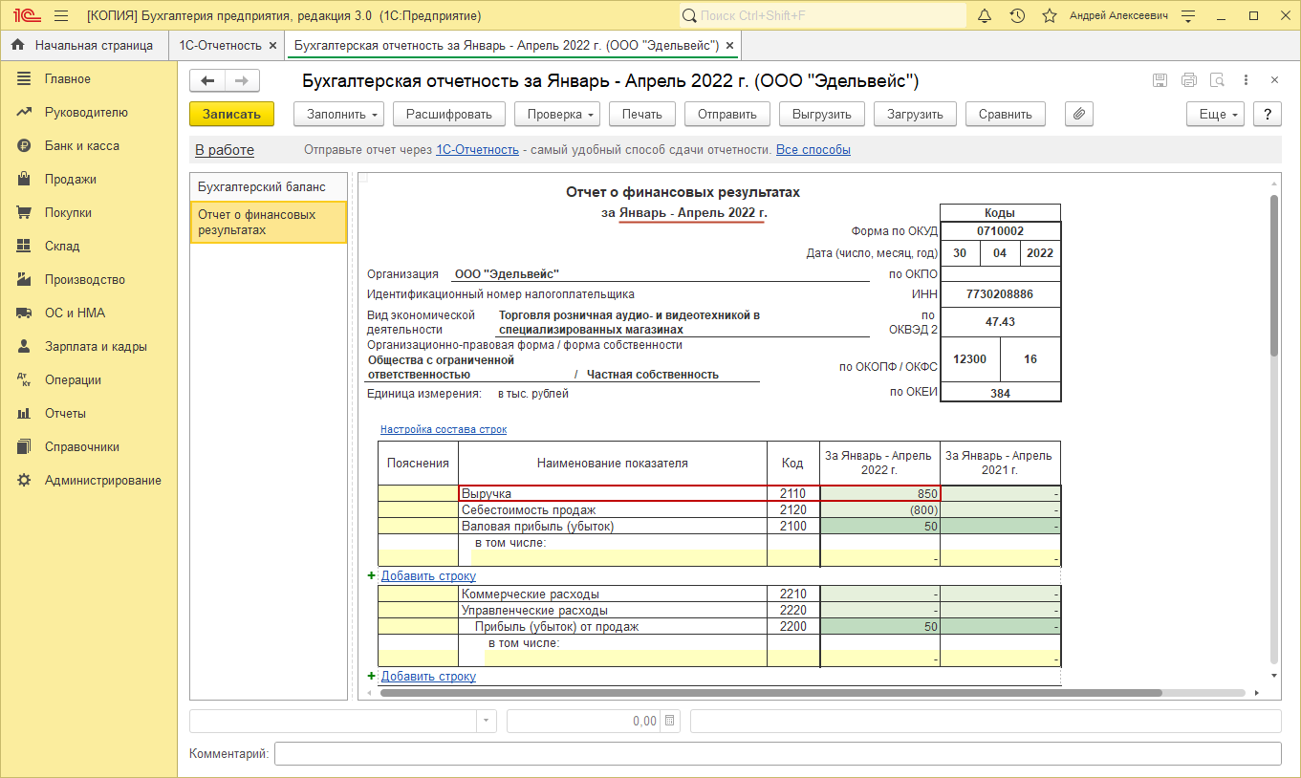The image size is (1301, 778).
Task: Add row under Валовая прибыль via Добавить строку
Action: (x=428, y=576)
